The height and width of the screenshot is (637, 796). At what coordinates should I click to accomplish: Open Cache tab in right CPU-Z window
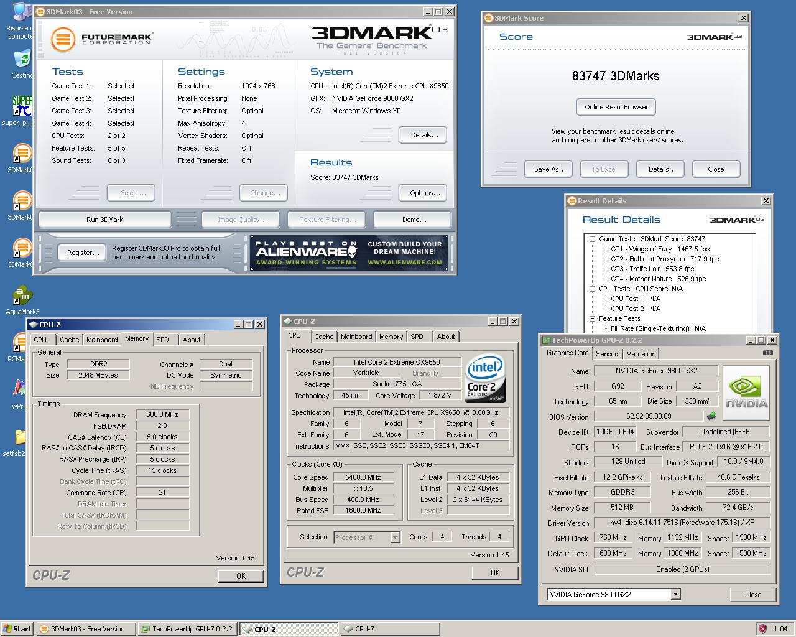point(323,337)
